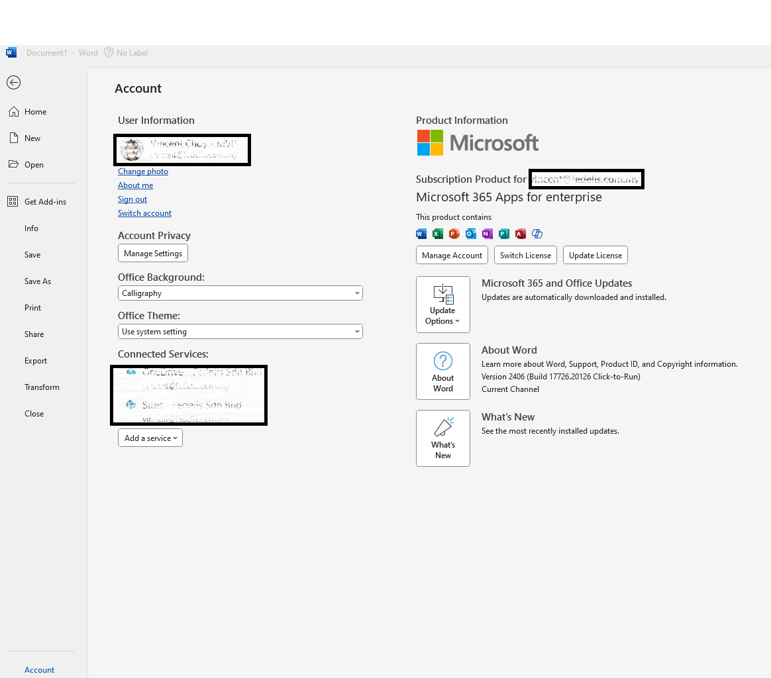Click the Microsoft logo in Product Information

coord(478,142)
